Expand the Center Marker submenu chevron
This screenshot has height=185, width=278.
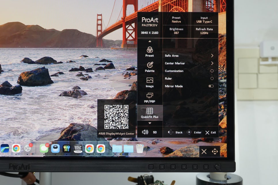coord(212,63)
